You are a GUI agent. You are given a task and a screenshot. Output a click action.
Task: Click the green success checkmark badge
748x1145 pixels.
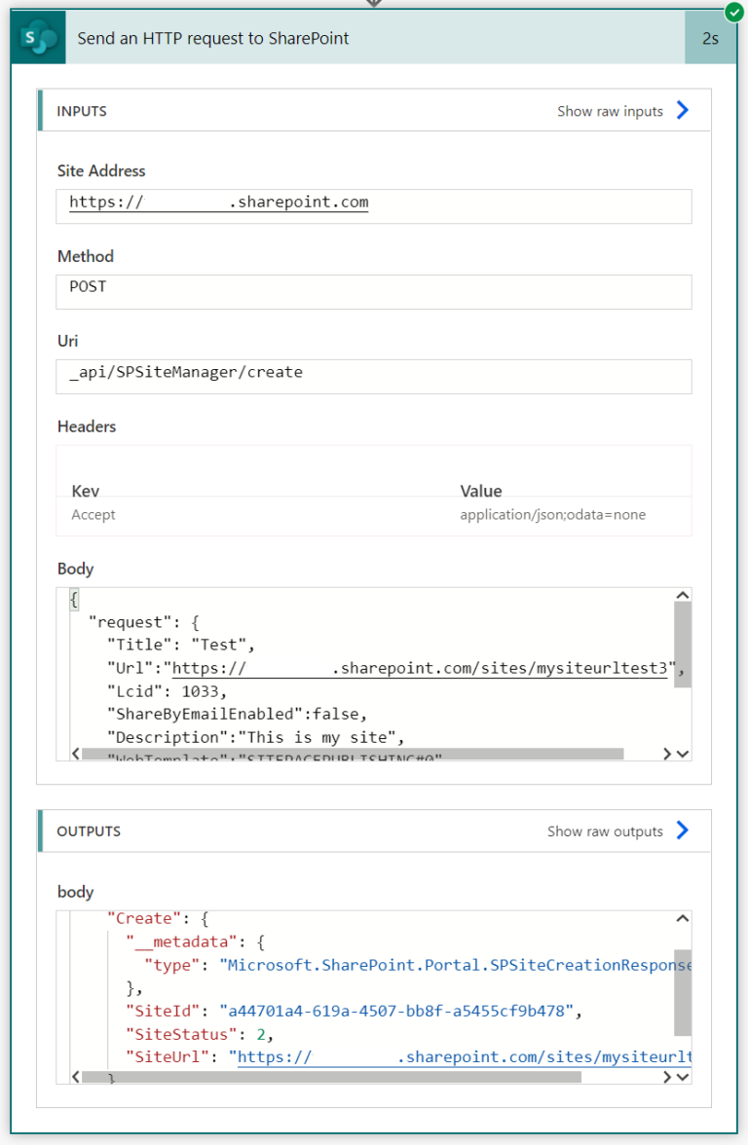[x=733, y=13]
